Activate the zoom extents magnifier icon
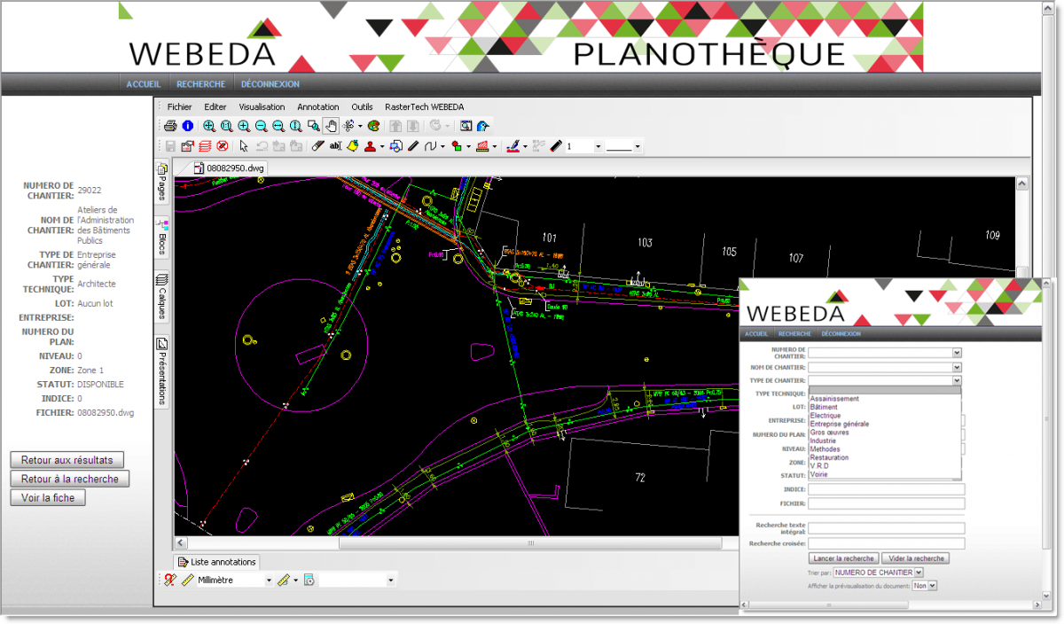1064x624 pixels. [209, 126]
